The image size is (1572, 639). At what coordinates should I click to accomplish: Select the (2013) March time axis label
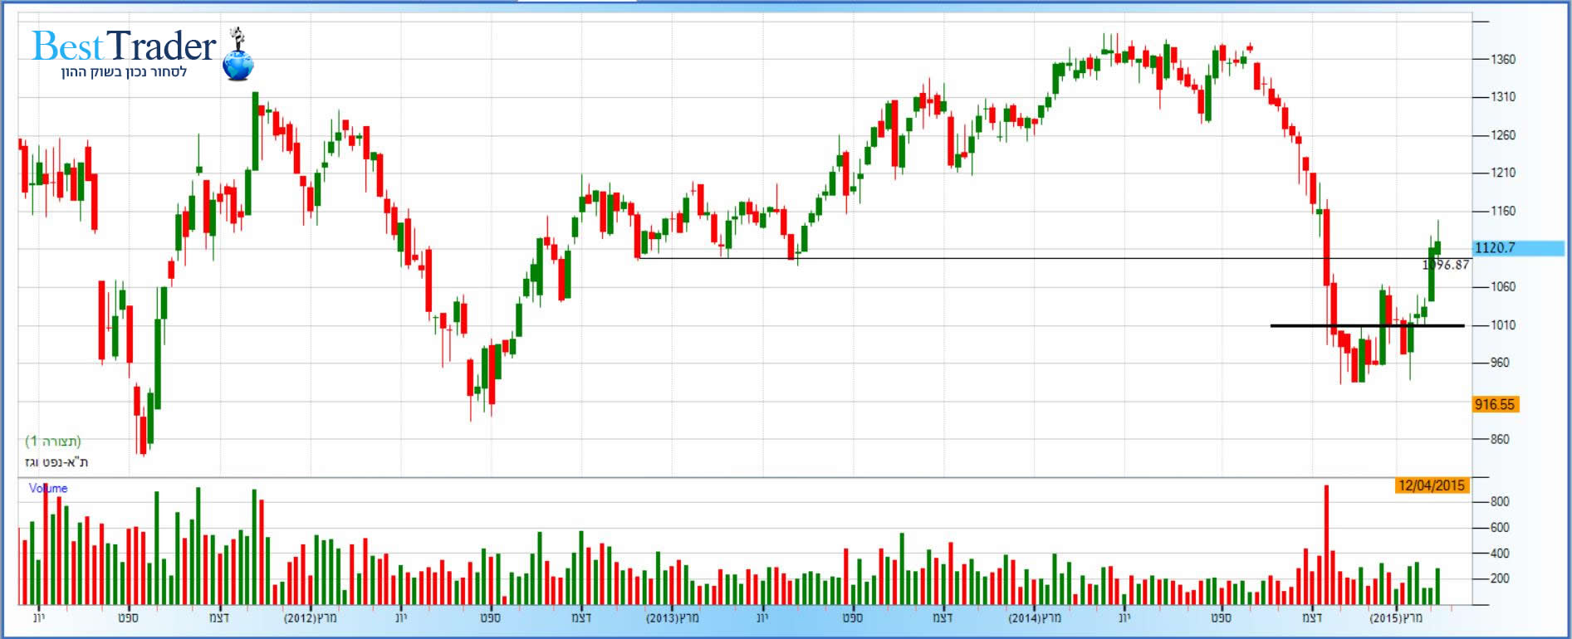[x=673, y=617]
